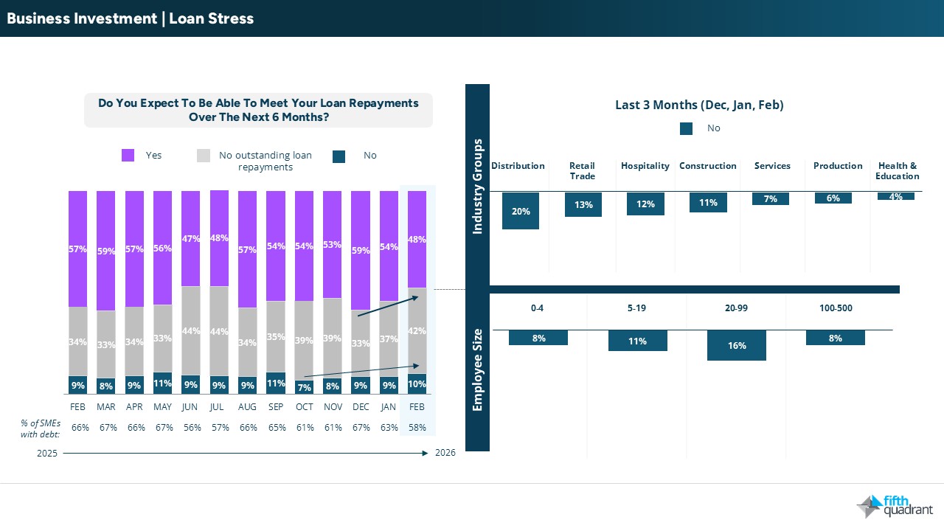Click the 'No' legend marker above Last 3 Months
The image size is (944, 531).
click(686, 128)
